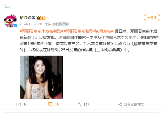This screenshot has height=113, width=164.
Task: Open comments via the orange speech-bubble icon
Action: pyautogui.click(x=50, y=104)
